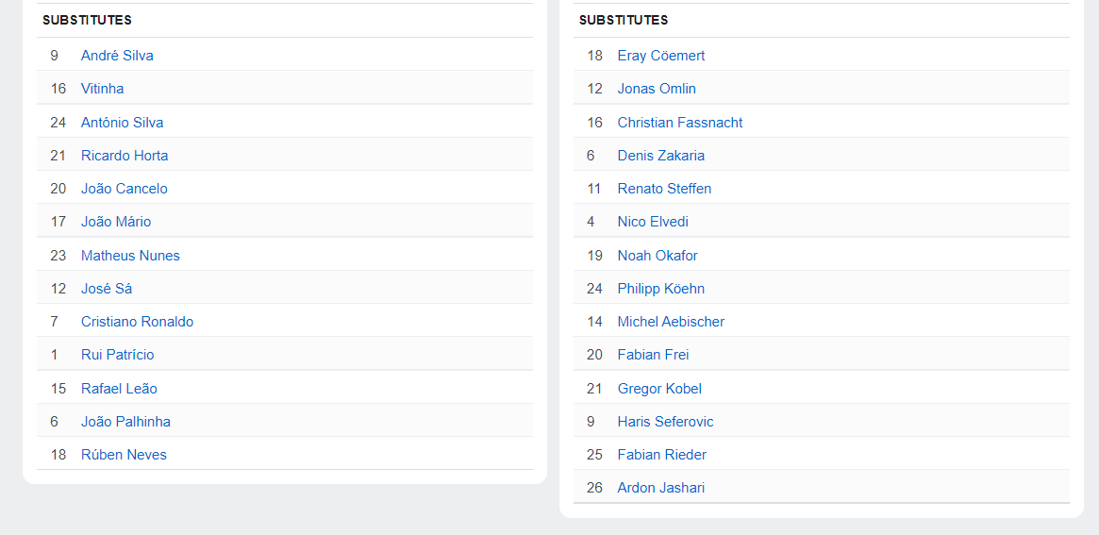View Noah Okafor's player page
Viewport: 1099px width, 535px height.
(658, 256)
